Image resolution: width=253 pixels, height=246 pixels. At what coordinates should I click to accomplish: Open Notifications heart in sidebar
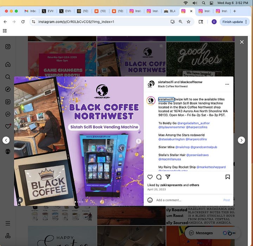(8, 126)
